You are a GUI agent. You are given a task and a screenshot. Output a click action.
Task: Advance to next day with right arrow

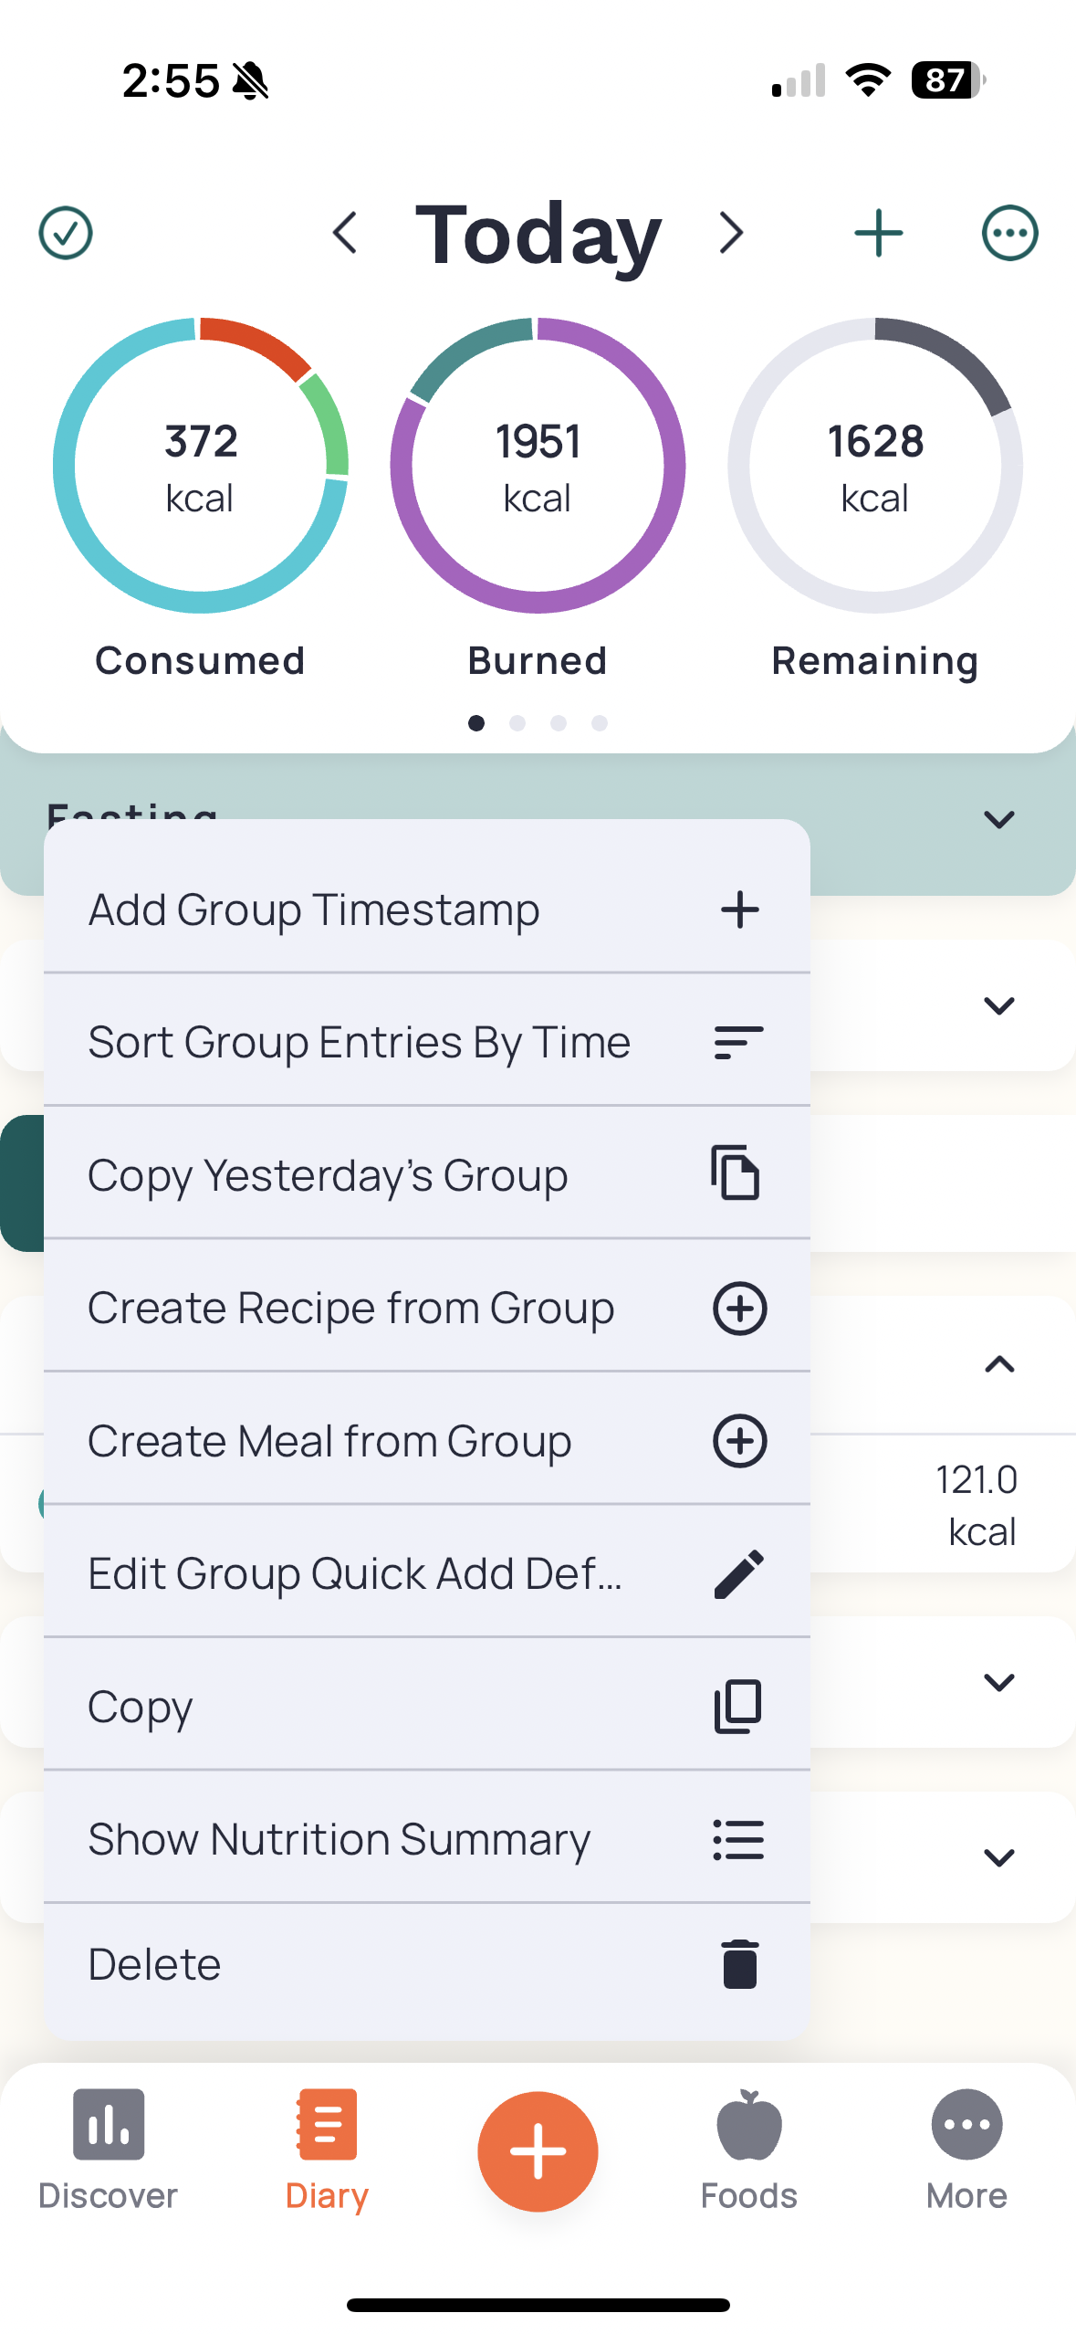(x=730, y=232)
